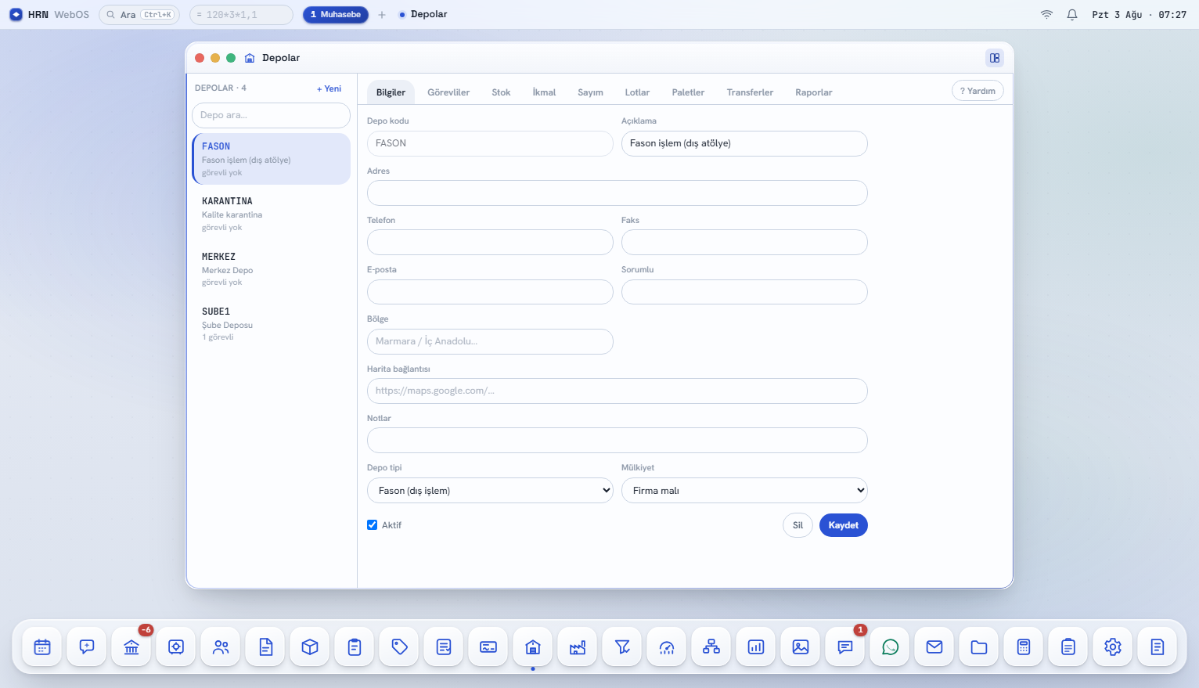Open the calculator icon in the dock
The width and height of the screenshot is (1199, 688).
(1024, 647)
